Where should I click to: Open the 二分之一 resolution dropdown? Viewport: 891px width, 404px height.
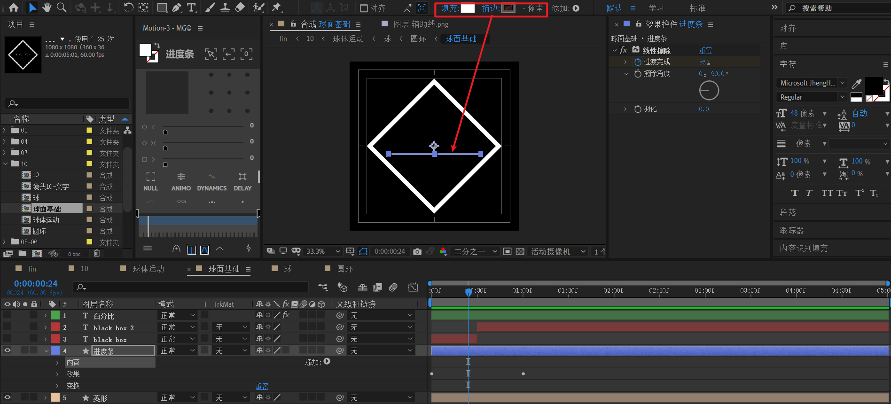tap(475, 252)
